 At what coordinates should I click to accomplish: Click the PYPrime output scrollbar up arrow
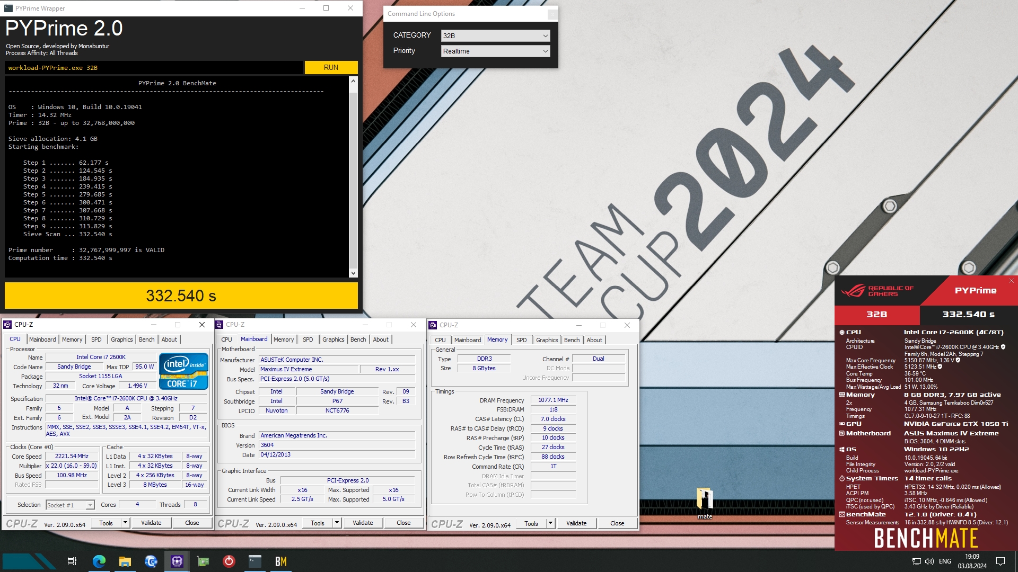[353, 81]
